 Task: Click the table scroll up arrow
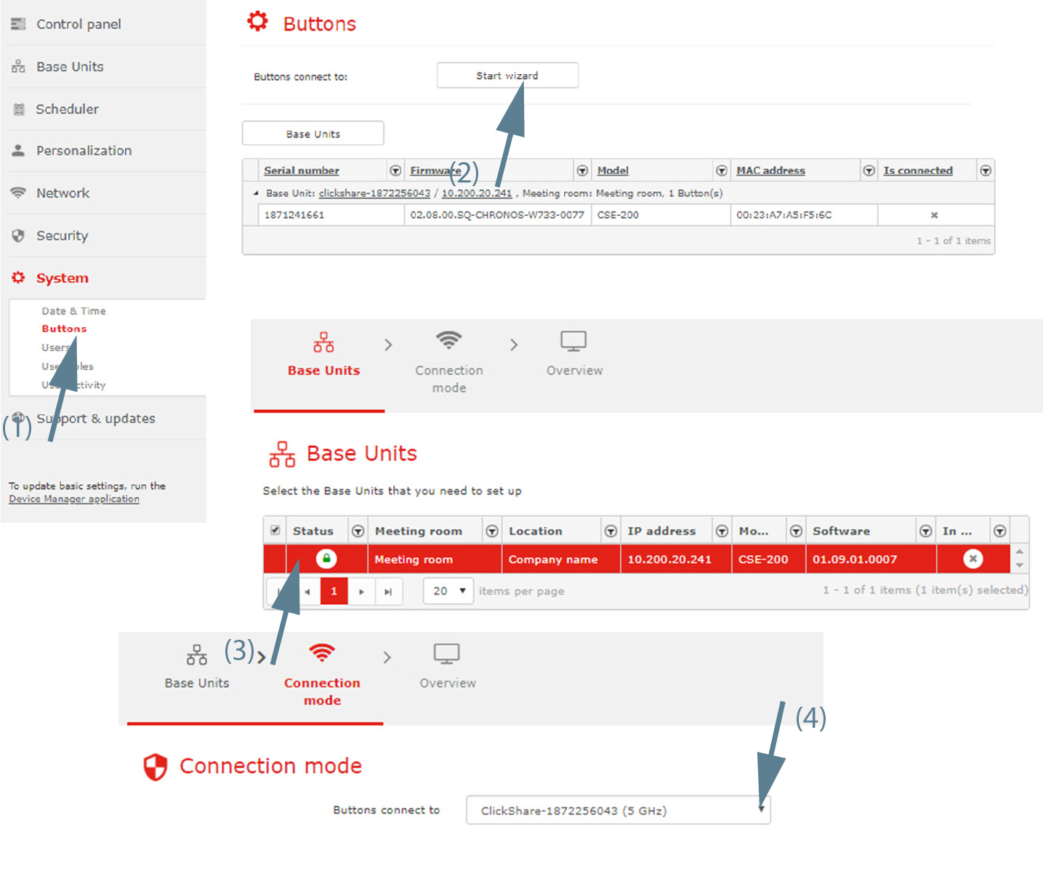pyautogui.click(x=1020, y=552)
